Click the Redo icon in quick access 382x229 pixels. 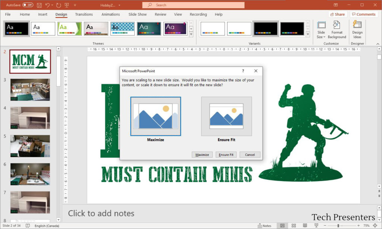[59, 5]
